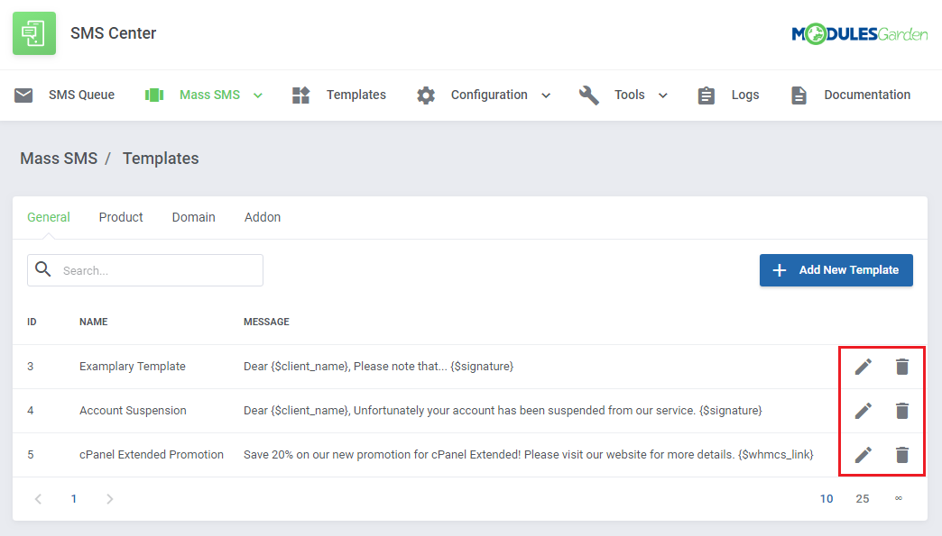Switch to the Domain tab
This screenshot has height=536, width=942.
tap(193, 217)
